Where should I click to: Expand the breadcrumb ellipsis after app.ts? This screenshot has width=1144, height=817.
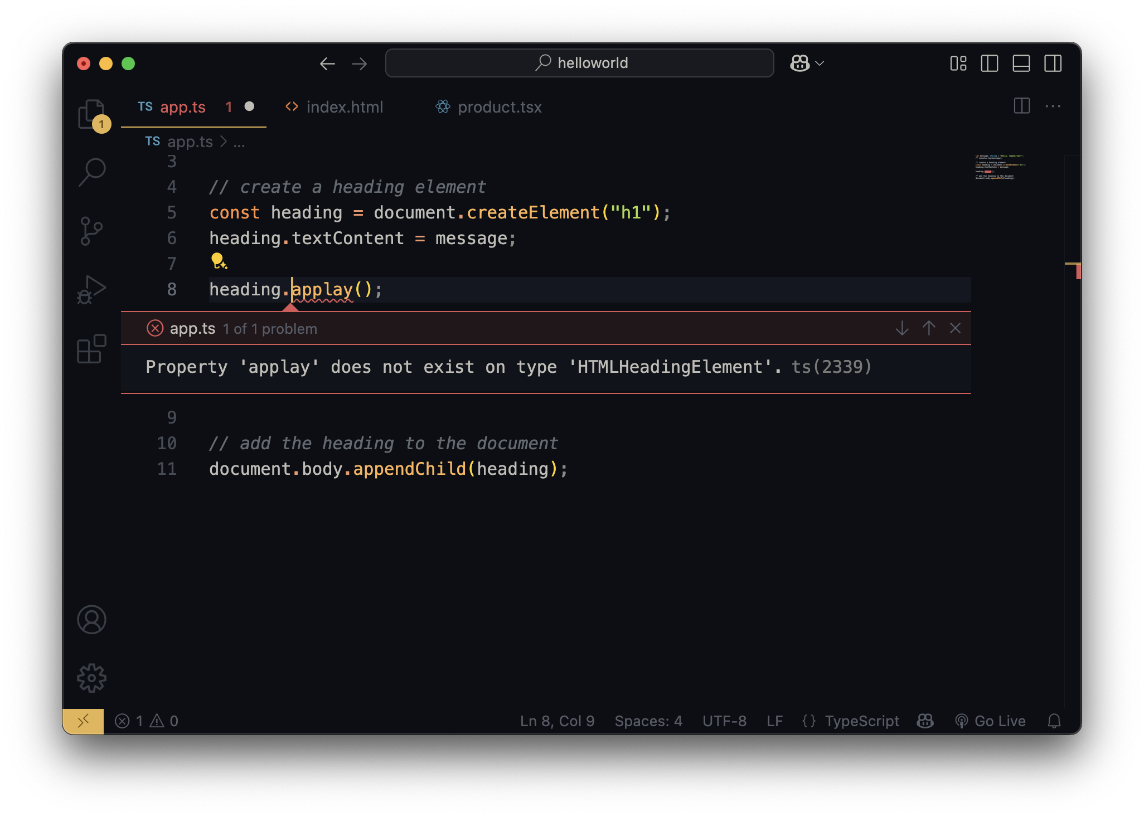point(239,142)
